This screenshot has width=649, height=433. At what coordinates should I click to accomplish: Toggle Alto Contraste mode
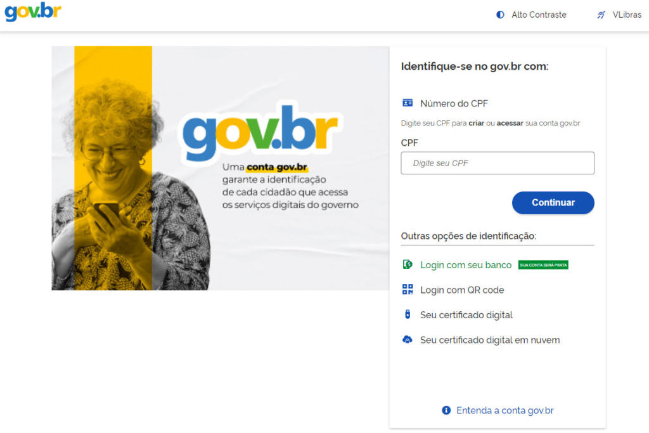pyautogui.click(x=531, y=15)
